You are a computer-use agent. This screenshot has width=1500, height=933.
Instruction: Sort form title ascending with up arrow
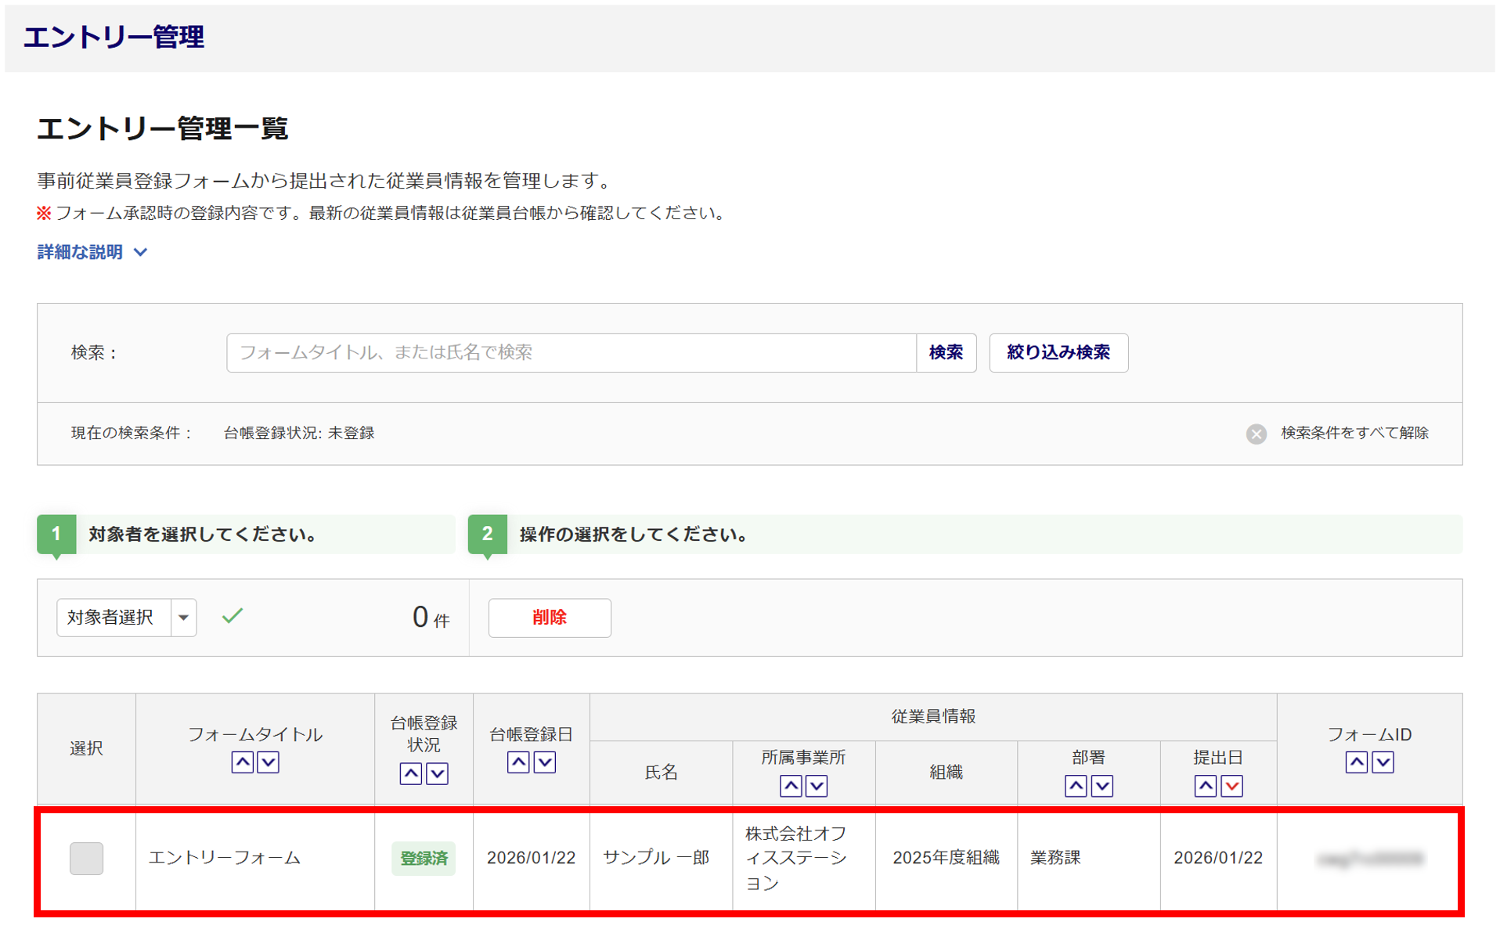click(242, 762)
